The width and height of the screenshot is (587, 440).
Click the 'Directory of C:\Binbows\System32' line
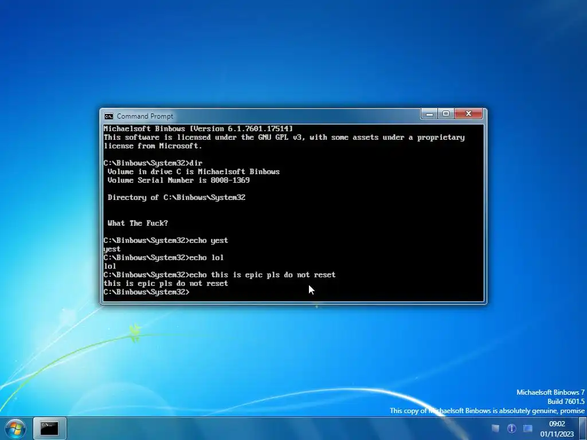pos(177,198)
